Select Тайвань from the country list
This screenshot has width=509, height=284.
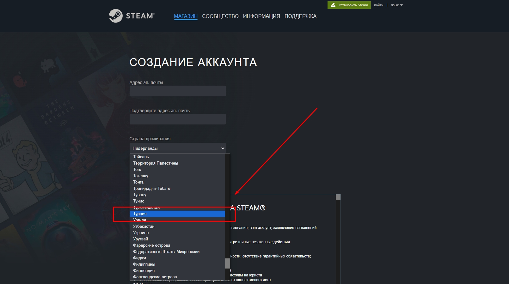[177, 157]
